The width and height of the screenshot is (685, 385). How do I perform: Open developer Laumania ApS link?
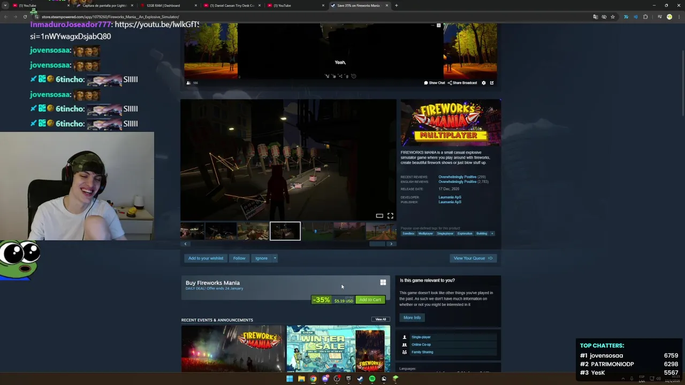tap(450, 197)
